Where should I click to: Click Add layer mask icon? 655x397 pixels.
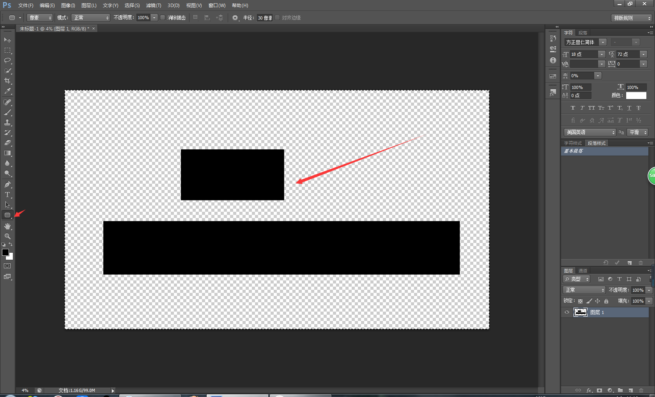pyautogui.click(x=599, y=390)
